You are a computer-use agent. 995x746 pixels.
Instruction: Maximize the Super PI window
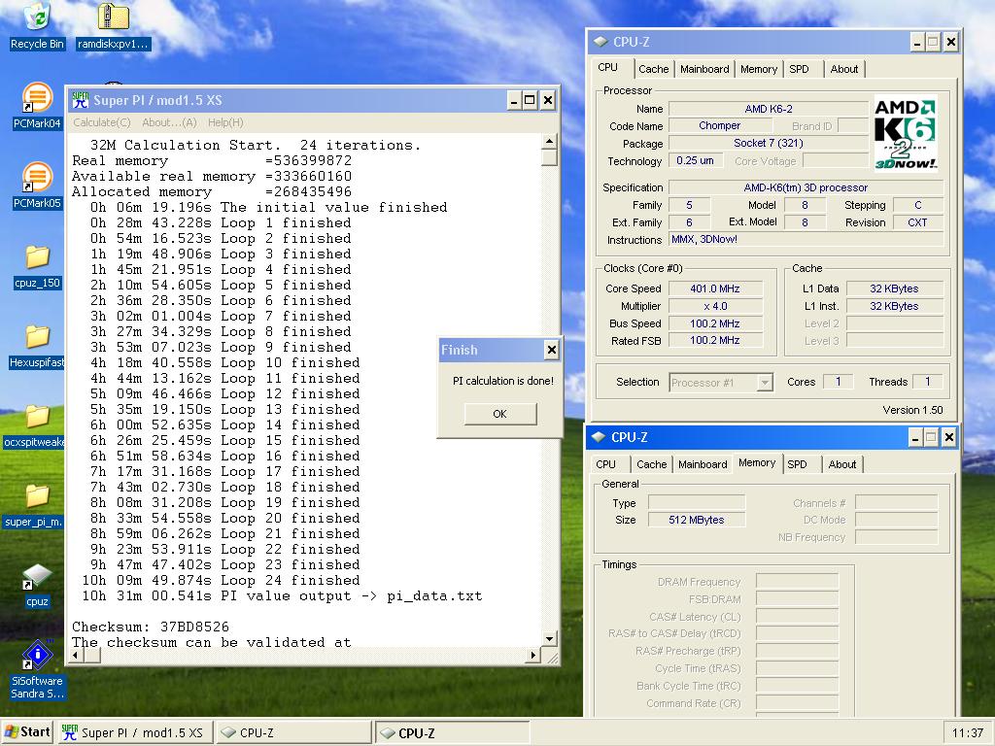pyautogui.click(x=530, y=100)
